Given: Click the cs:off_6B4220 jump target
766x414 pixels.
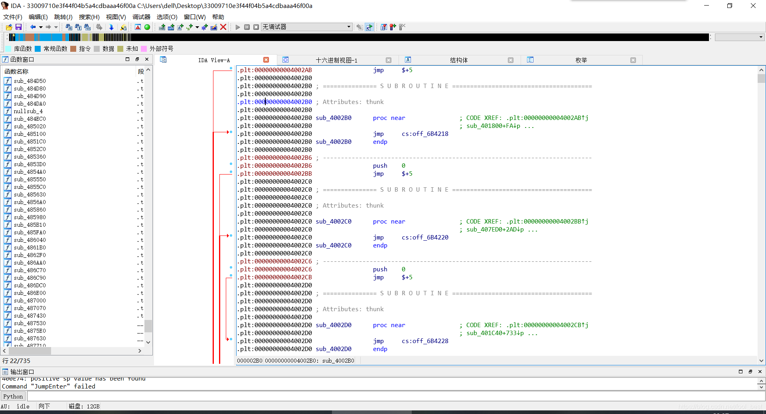Looking at the screenshot, I should point(425,237).
